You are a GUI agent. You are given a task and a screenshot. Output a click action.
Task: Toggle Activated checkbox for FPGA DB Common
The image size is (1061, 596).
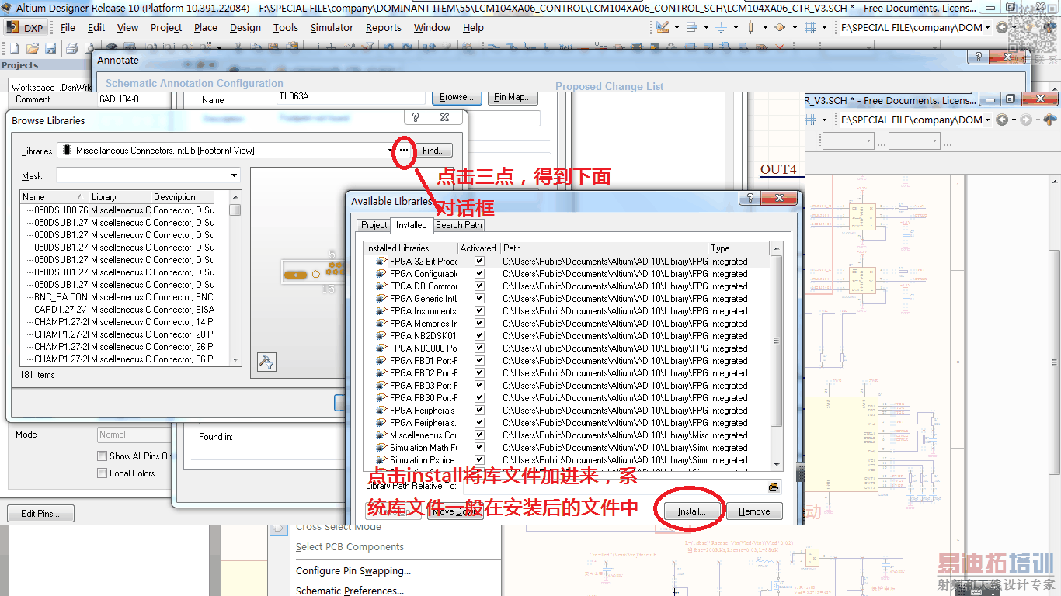tap(479, 286)
